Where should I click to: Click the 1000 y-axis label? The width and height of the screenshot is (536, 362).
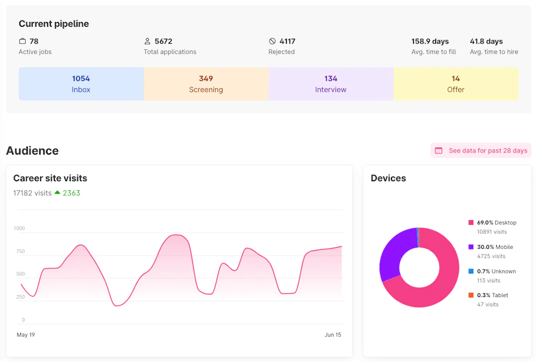tap(19, 228)
